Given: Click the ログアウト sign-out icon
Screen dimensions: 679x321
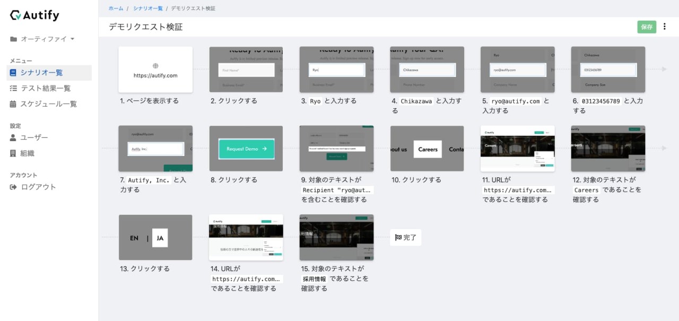Looking at the screenshot, I should (x=13, y=187).
